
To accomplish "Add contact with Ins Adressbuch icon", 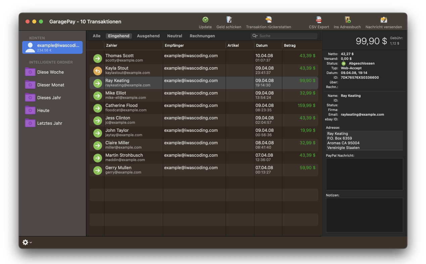I will [x=347, y=20].
